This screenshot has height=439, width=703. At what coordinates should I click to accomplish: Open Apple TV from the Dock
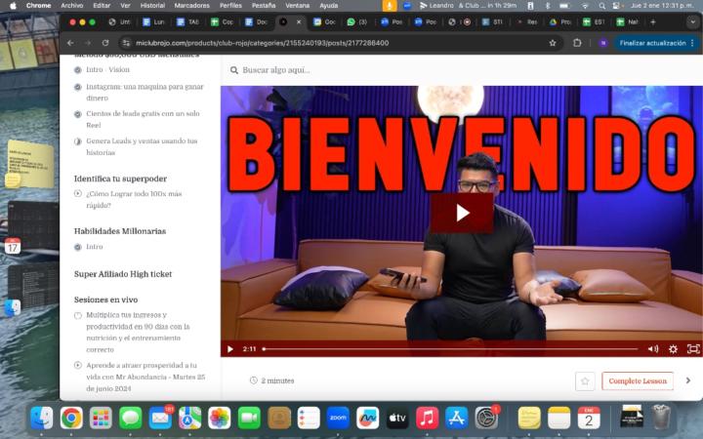(x=397, y=418)
